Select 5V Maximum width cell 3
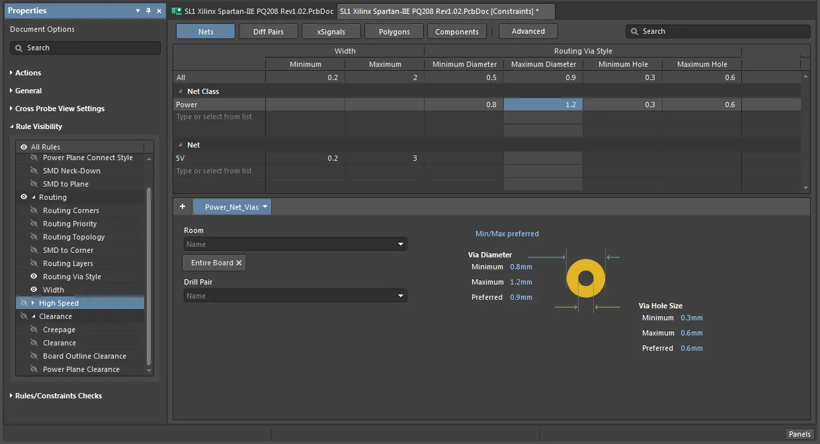 click(x=384, y=158)
